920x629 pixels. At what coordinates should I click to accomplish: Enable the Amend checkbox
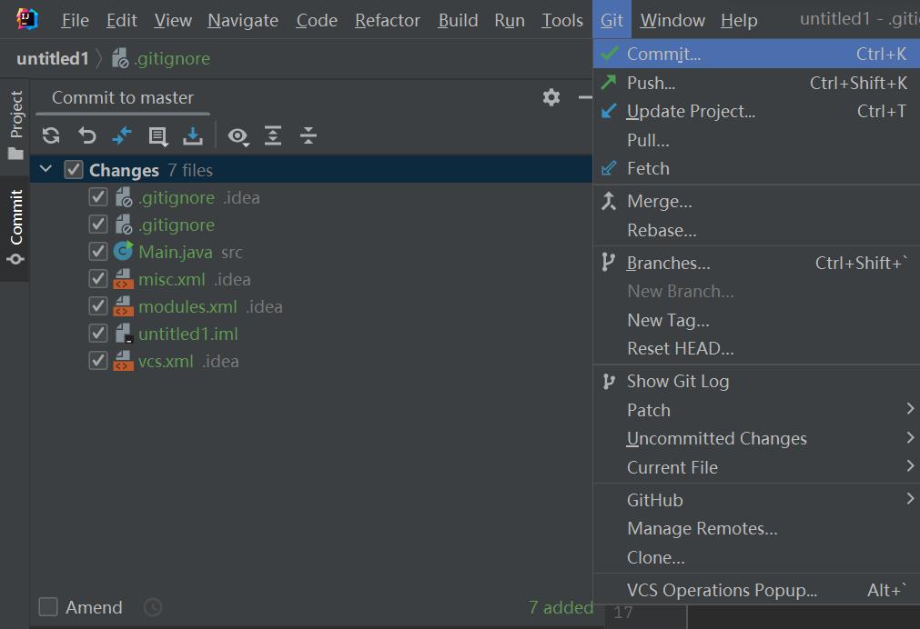[x=49, y=607]
